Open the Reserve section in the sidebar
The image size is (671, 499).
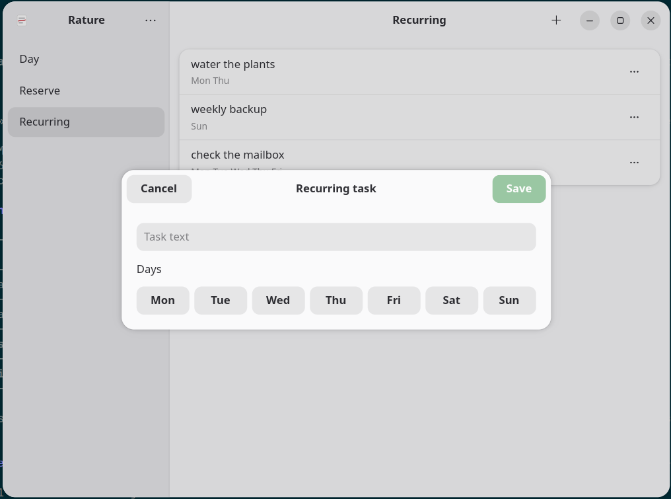click(x=86, y=91)
